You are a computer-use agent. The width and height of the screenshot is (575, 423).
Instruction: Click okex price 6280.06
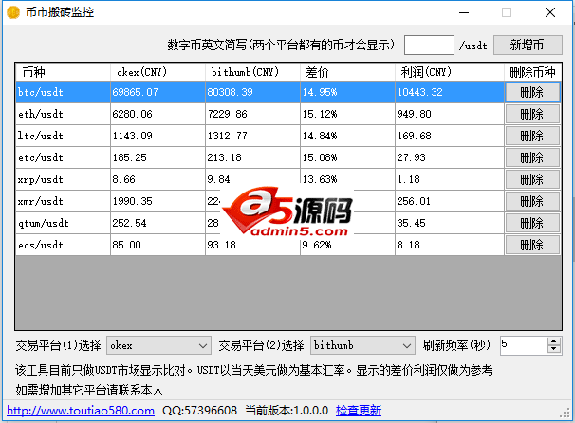[158, 114]
